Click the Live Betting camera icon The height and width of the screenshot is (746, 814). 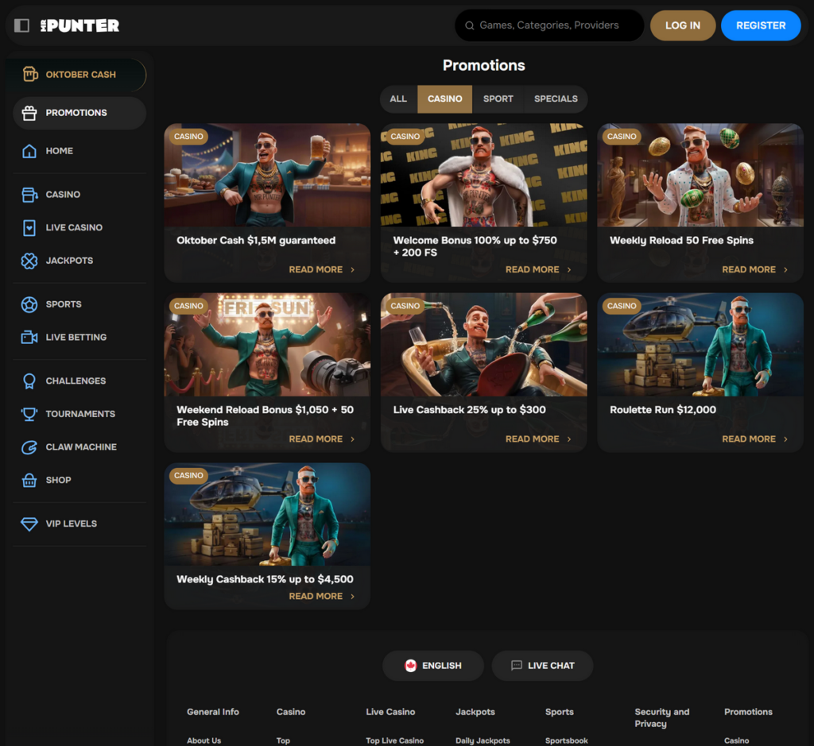point(29,338)
